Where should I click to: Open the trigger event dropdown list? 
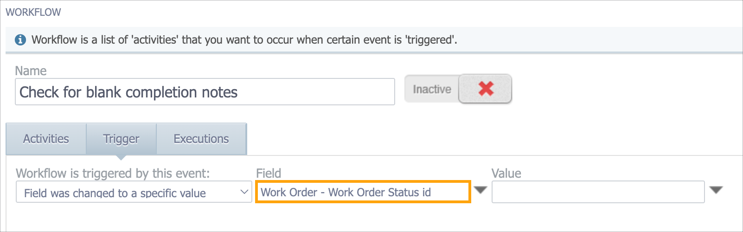pos(134,192)
